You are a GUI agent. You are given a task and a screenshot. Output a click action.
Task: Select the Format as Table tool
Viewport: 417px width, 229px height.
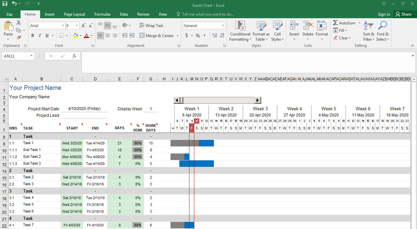pyautogui.click(x=261, y=31)
